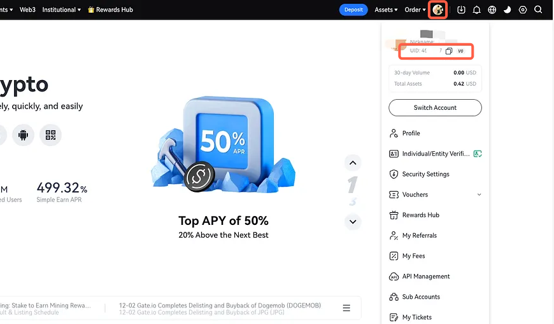This screenshot has height=324, width=554.
Task: Click the 30-day Volume 0.00 USD value
Action: pos(465,72)
